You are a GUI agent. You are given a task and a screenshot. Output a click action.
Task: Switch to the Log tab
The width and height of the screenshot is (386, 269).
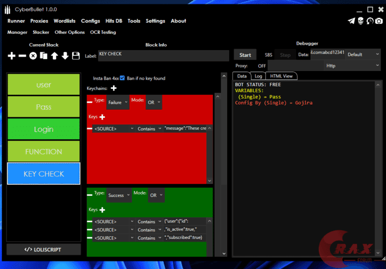point(258,76)
